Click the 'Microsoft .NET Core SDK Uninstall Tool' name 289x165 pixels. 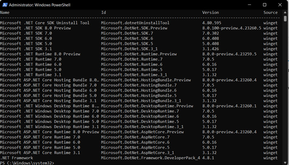[x=45, y=23]
